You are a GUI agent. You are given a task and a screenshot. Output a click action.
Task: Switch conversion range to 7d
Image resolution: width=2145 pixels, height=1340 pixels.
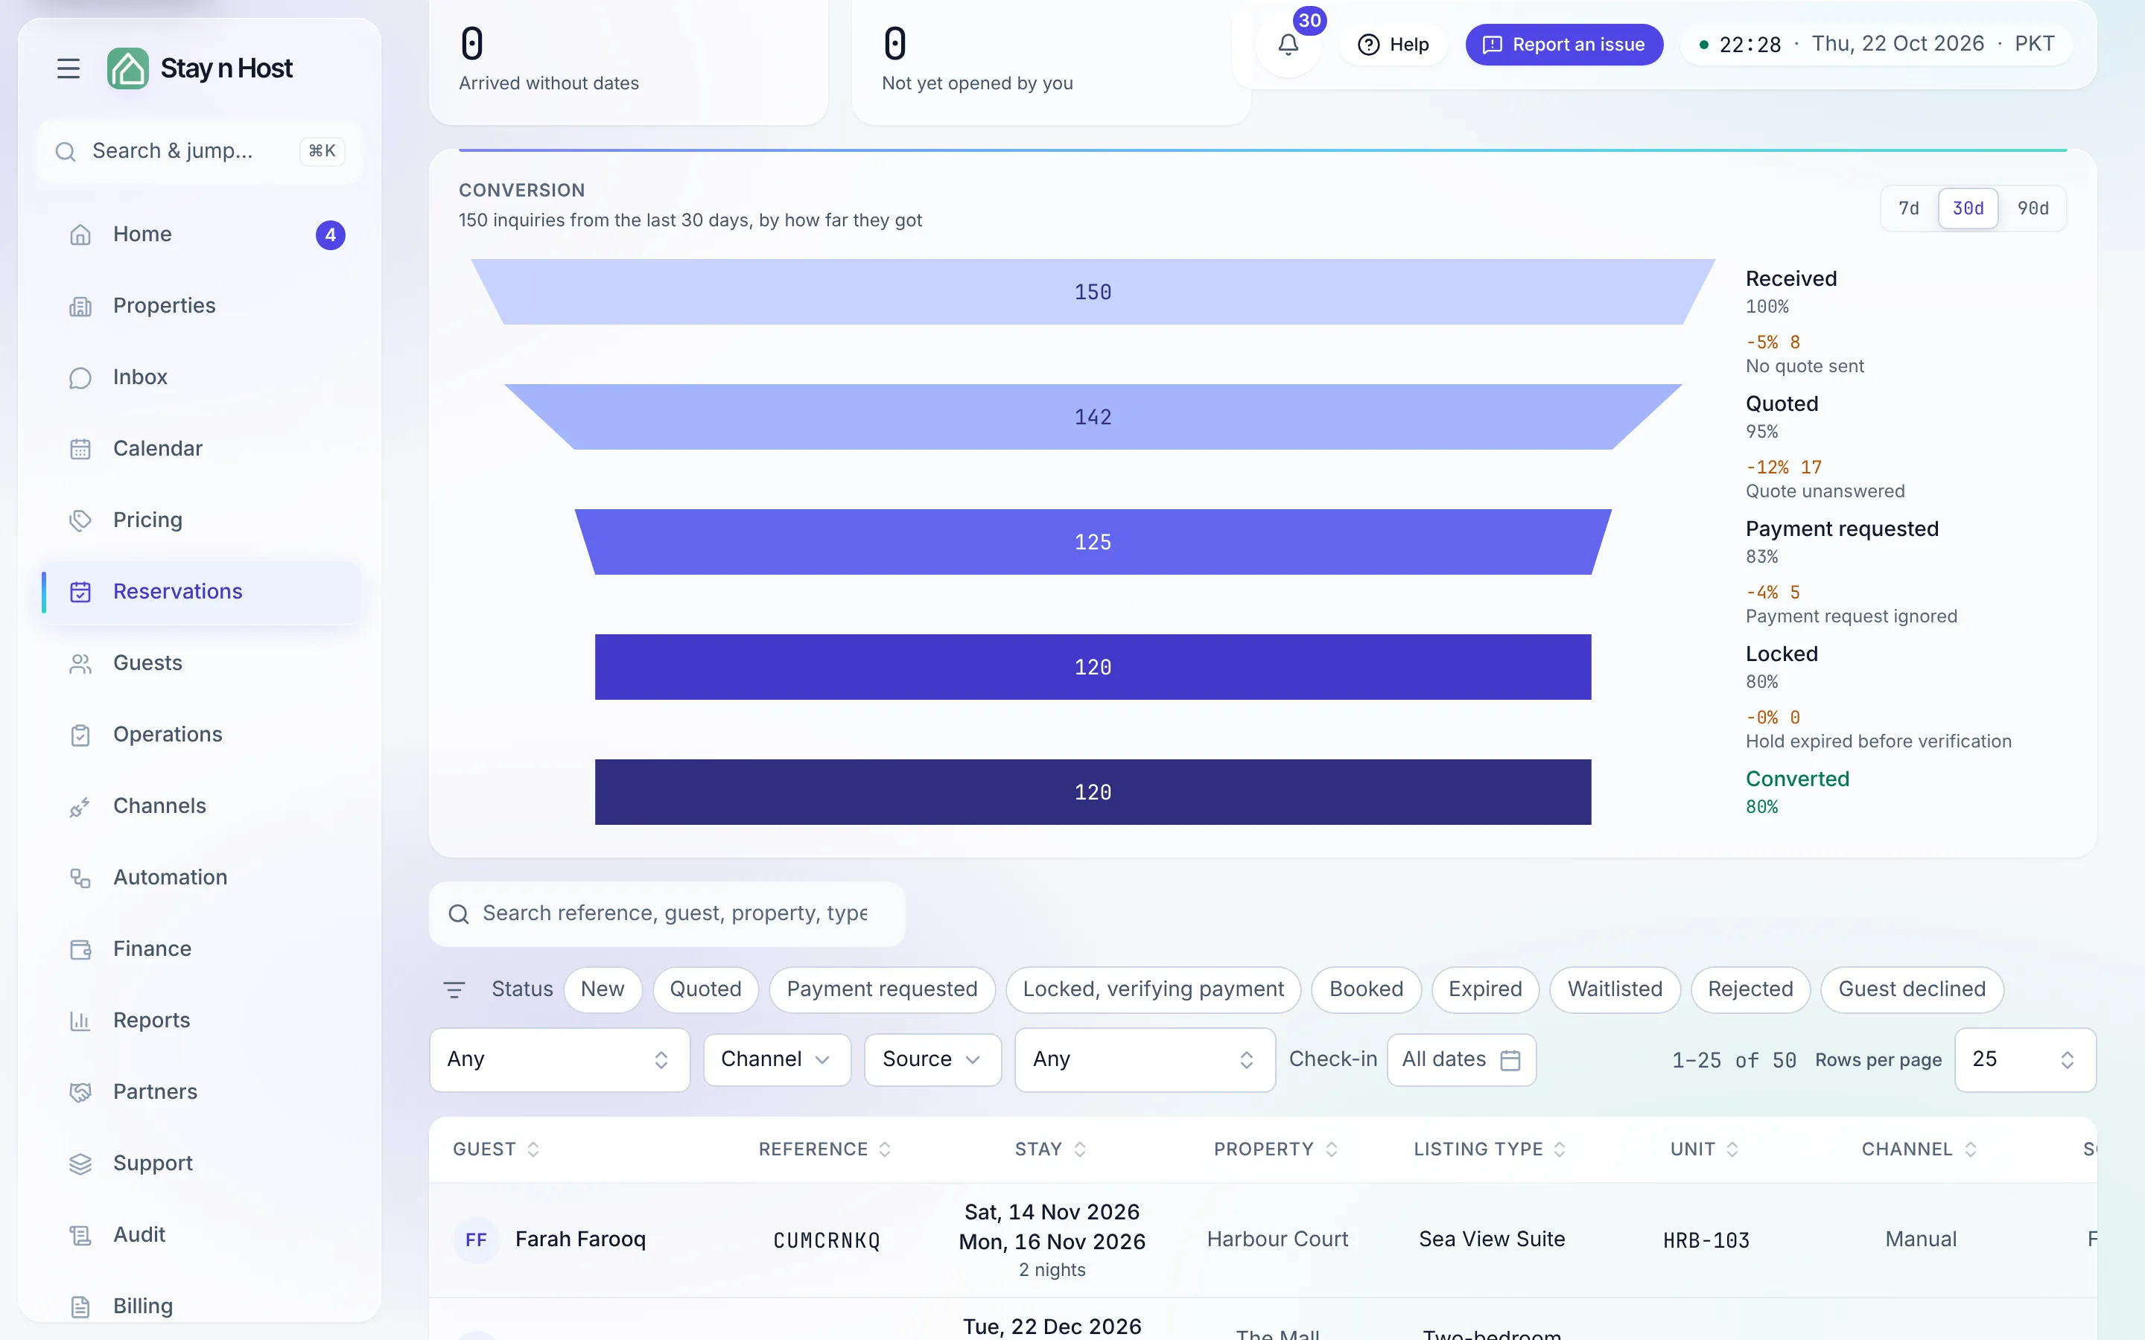pos(1908,208)
